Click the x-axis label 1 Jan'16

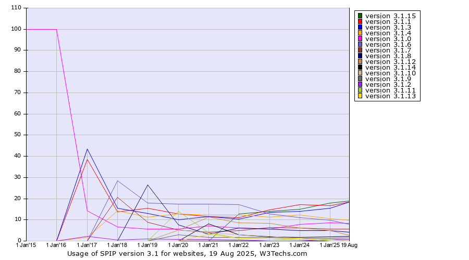coord(56,245)
